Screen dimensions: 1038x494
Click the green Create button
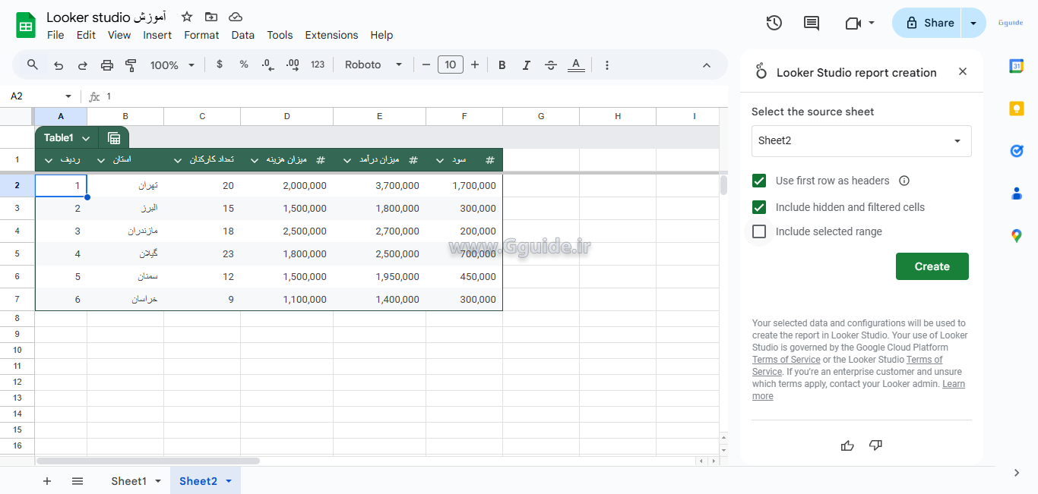pyautogui.click(x=932, y=266)
